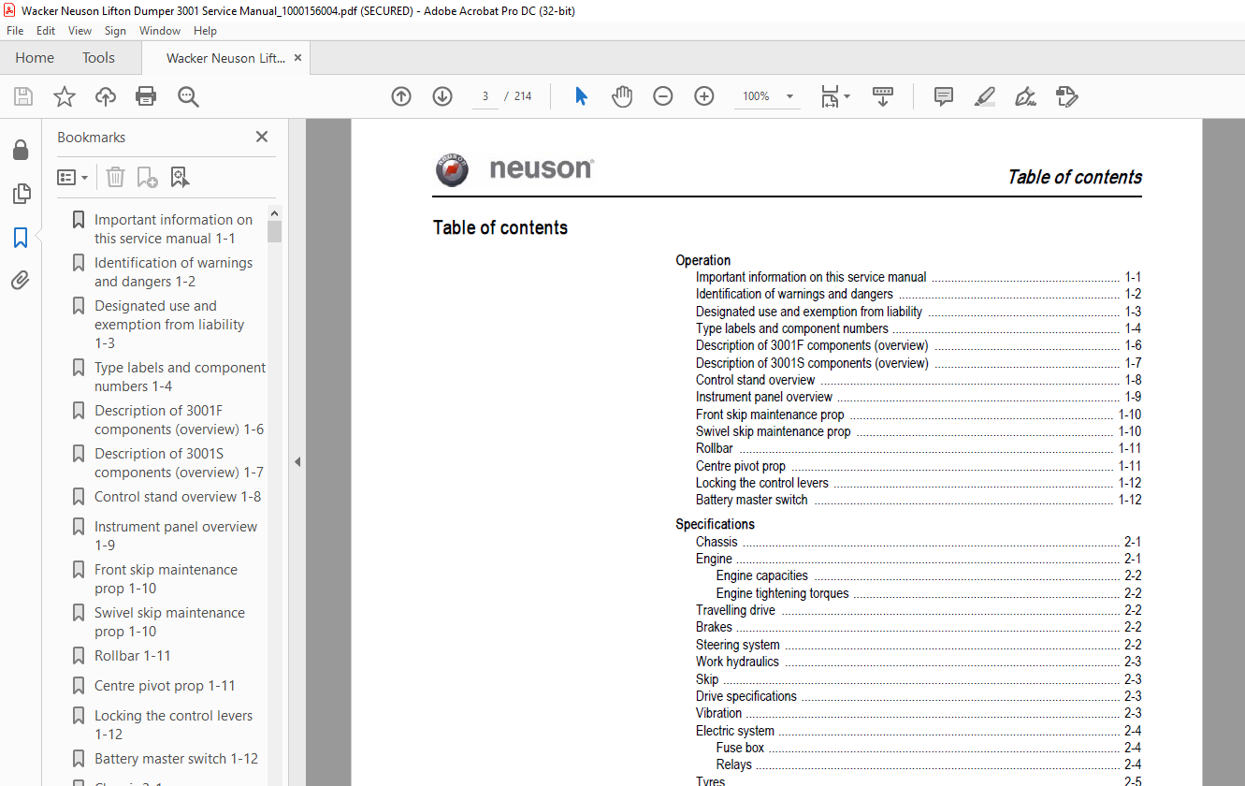Close the Wacker Neuson document tab
Image resolution: width=1245 pixels, height=786 pixels.
[298, 58]
